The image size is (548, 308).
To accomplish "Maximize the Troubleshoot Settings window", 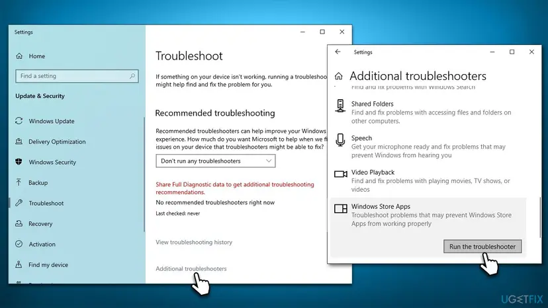I will pyautogui.click(x=322, y=32).
